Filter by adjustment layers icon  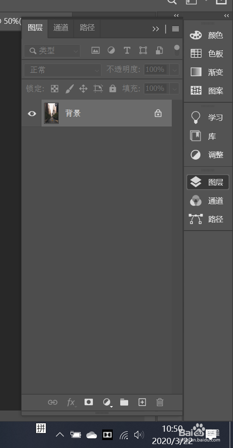point(111,51)
